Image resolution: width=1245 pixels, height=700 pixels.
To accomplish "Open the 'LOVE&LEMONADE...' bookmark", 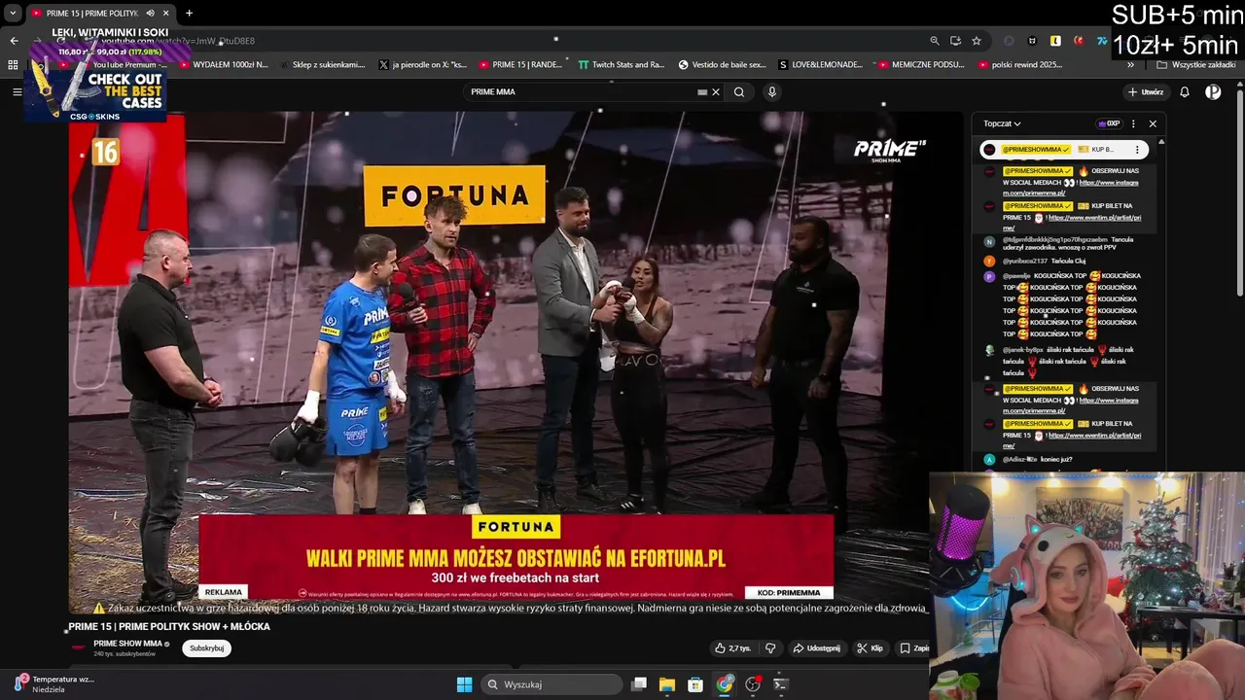I will (821, 65).
